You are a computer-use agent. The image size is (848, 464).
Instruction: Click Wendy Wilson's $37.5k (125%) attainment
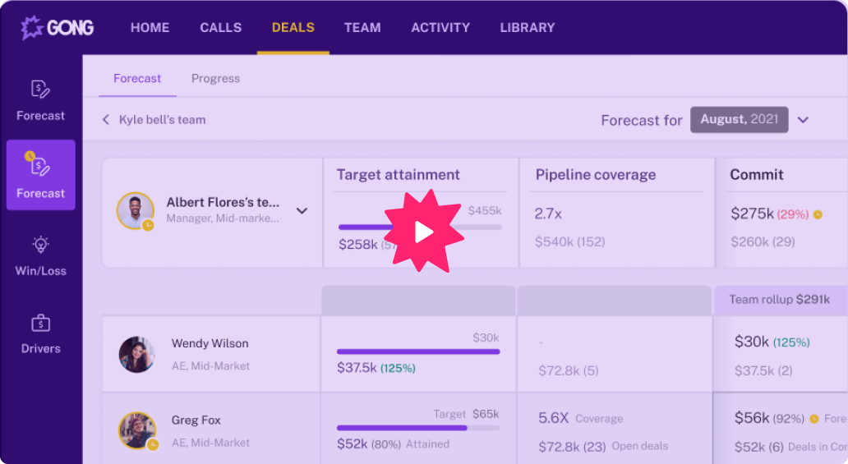pos(376,368)
